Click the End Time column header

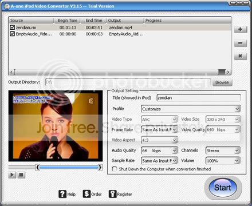click(x=93, y=21)
